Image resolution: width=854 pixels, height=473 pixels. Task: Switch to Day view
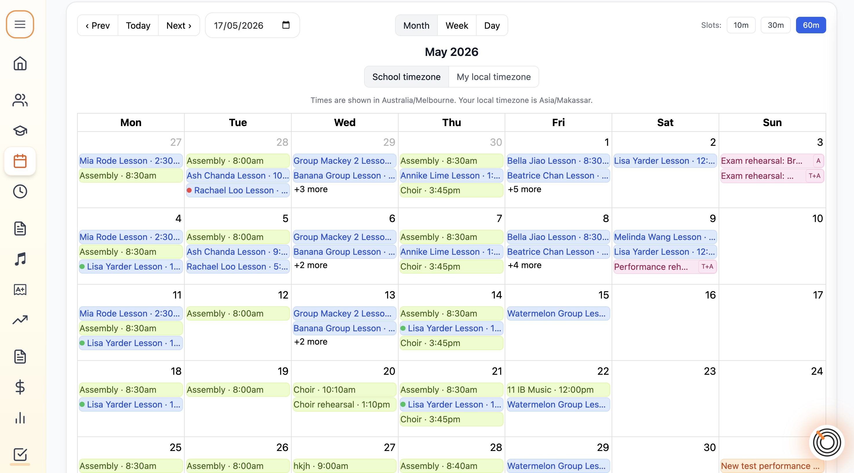pos(492,26)
